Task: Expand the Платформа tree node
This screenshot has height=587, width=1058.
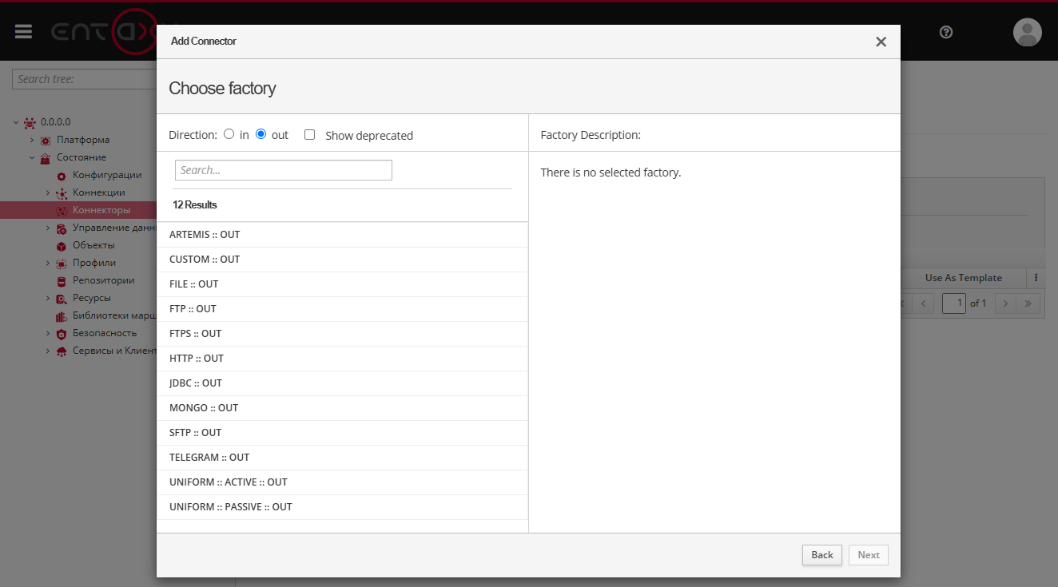Action: (32, 141)
